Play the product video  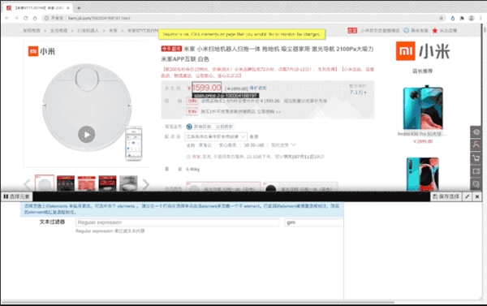86,135
